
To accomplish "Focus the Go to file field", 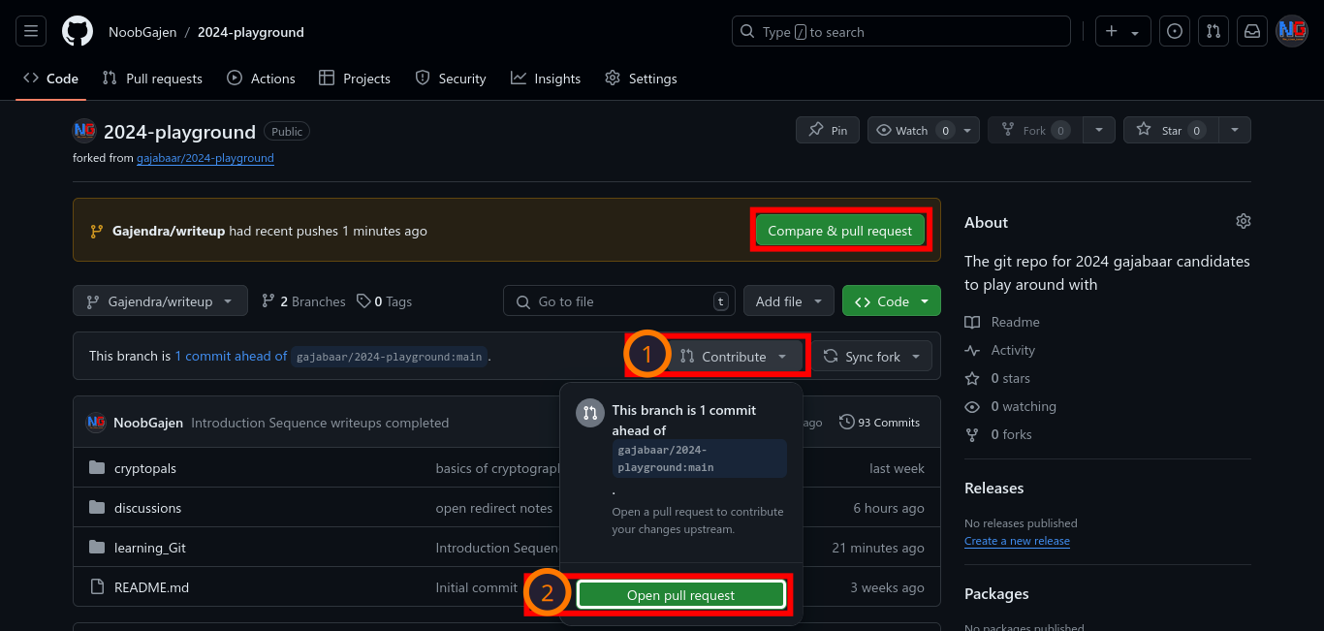I will point(619,301).
